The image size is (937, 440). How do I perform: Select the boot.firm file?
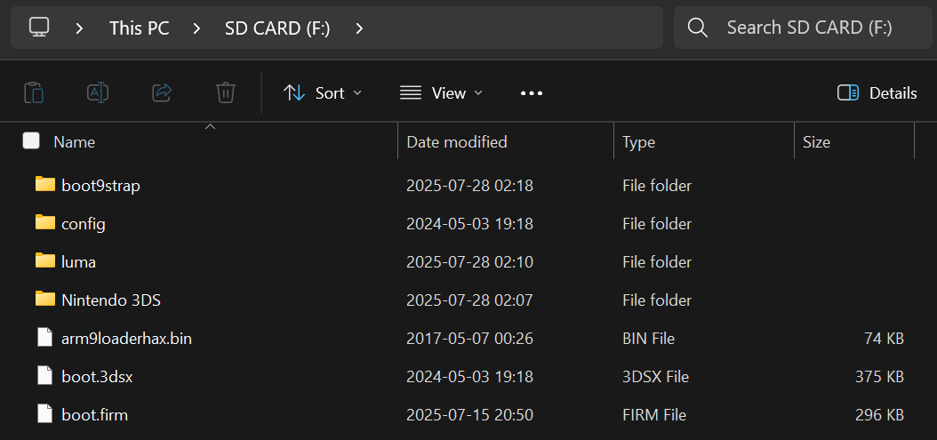(x=95, y=414)
